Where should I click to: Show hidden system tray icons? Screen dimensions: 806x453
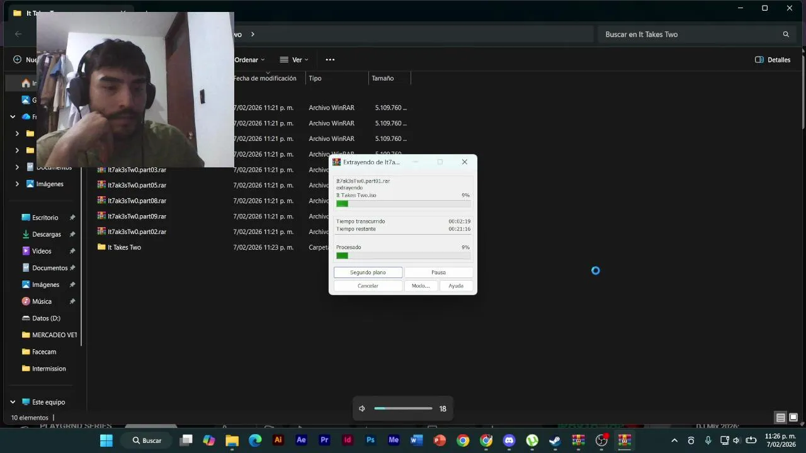tap(674, 440)
